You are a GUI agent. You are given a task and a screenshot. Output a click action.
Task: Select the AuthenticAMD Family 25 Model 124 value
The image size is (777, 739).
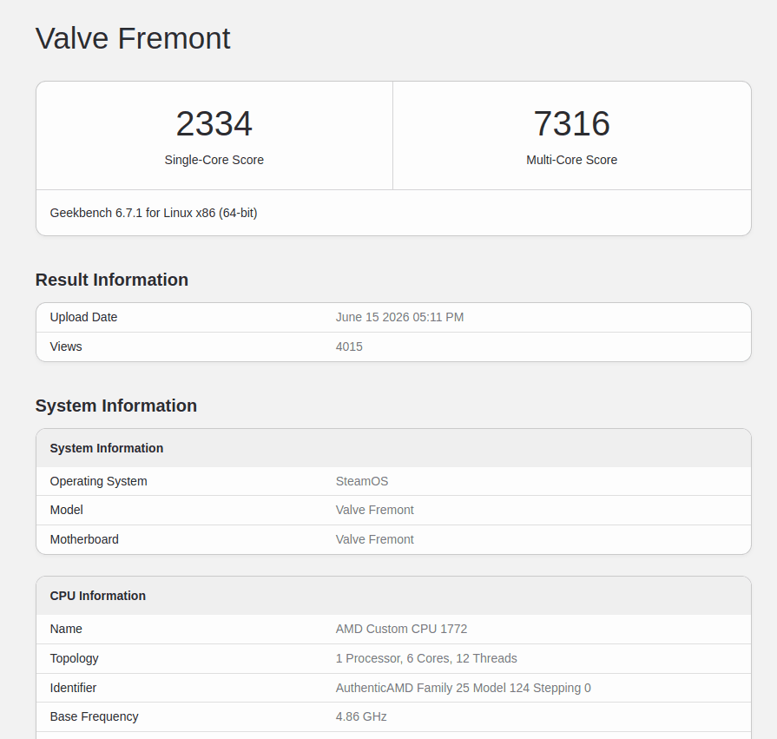[464, 688]
